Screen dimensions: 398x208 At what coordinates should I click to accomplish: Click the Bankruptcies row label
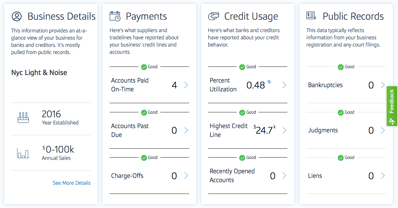(x=325, y=85)
